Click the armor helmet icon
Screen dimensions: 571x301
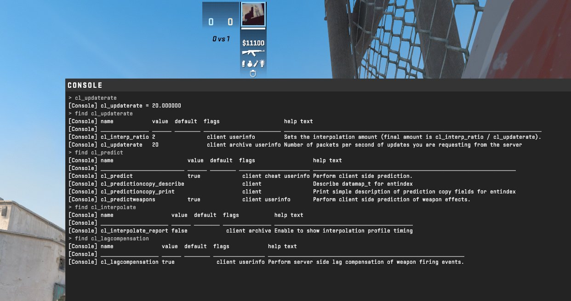[253, 74]
